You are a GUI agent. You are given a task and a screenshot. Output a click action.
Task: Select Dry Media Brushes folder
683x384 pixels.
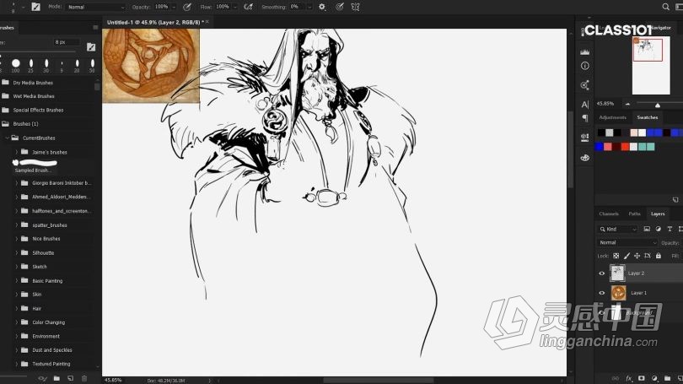click(x=33, y=83)
